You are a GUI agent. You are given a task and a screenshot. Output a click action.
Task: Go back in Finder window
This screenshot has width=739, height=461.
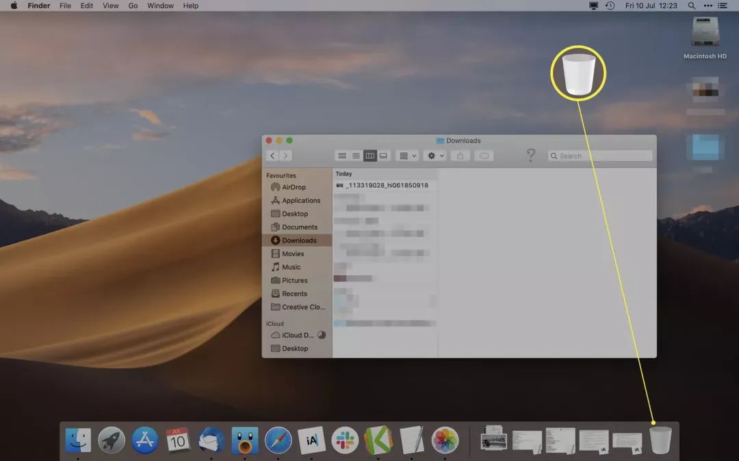(272, 156)
